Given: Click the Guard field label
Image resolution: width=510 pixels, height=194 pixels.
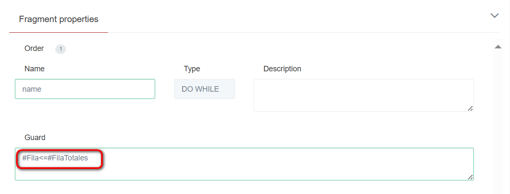Looking at the screenshot, I should [35, 138].
